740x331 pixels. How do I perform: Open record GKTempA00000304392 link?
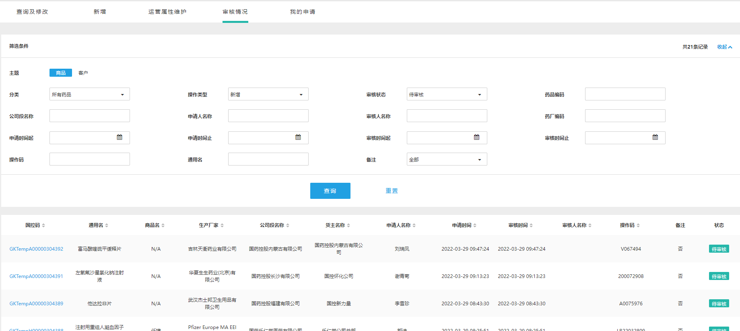pyautogui.click(x=36, y=249)
